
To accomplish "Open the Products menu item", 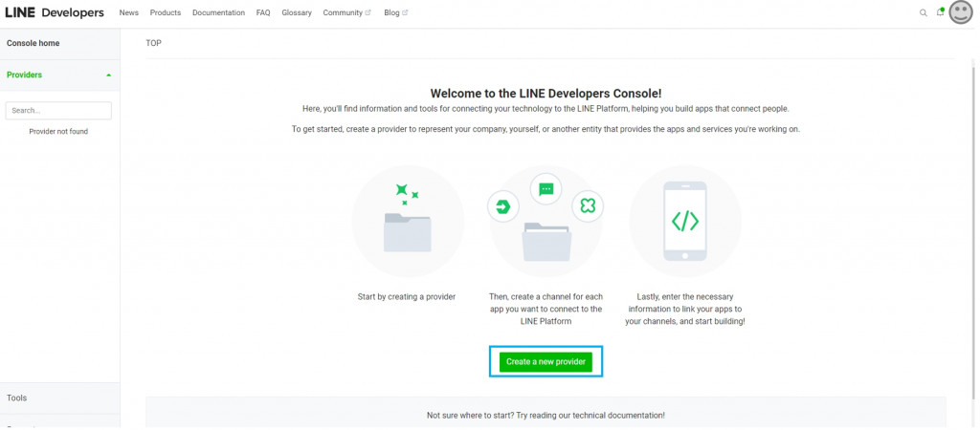I will pos(166,12).
